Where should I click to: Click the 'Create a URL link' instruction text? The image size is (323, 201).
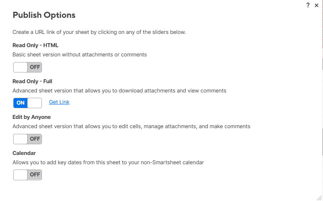point(99,32)
